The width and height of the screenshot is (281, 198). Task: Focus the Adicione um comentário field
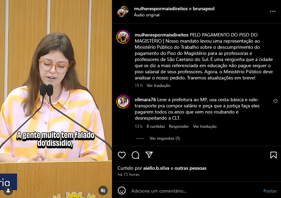coord(195,191)
